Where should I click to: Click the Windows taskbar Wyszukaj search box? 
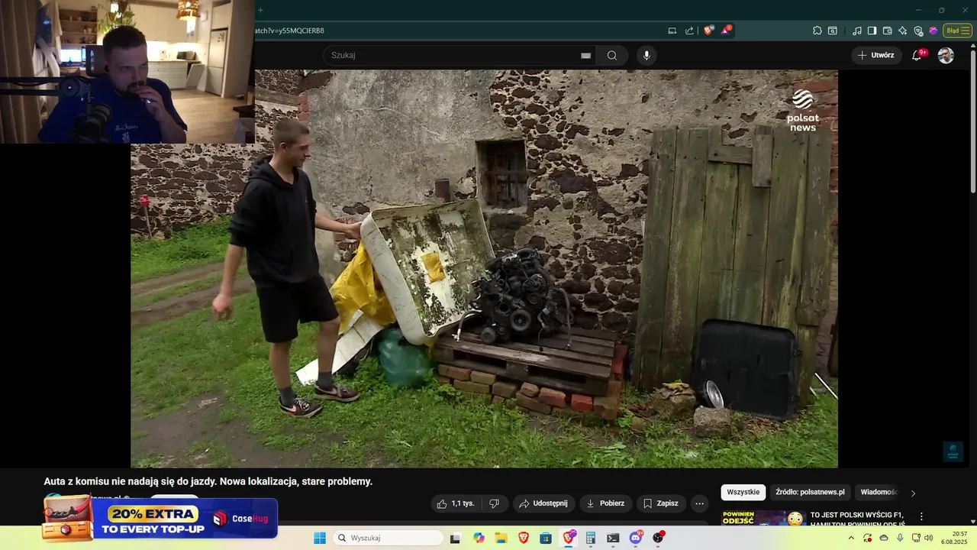388,538
